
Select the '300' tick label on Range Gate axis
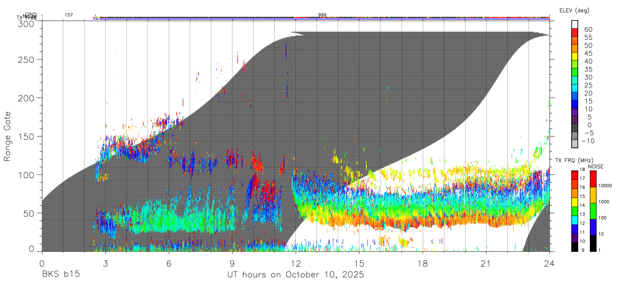tap(26, 24)
